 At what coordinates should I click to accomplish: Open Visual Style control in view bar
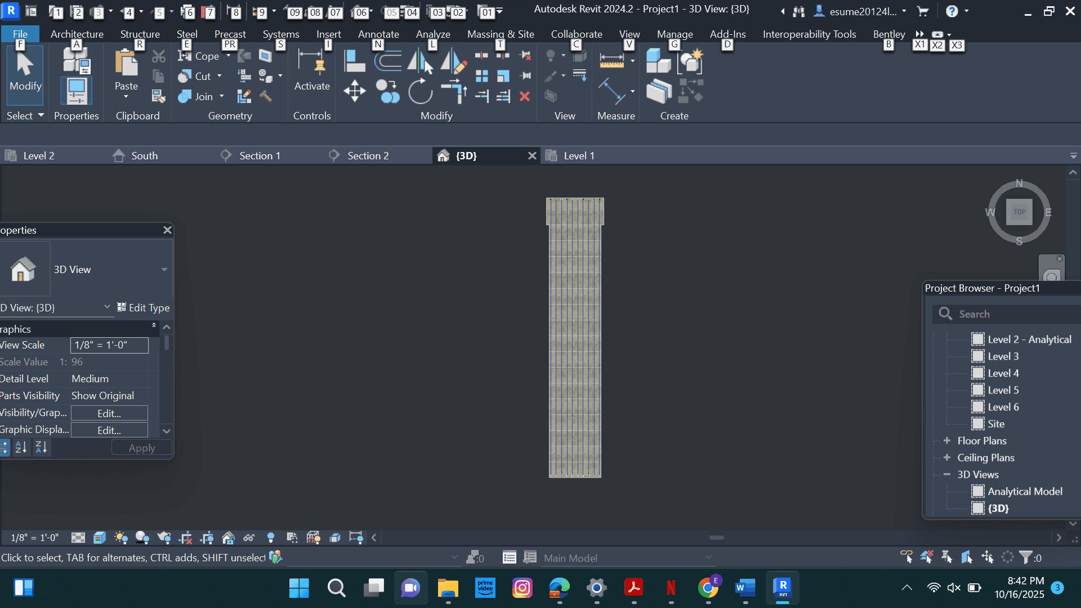coord(100,538)
